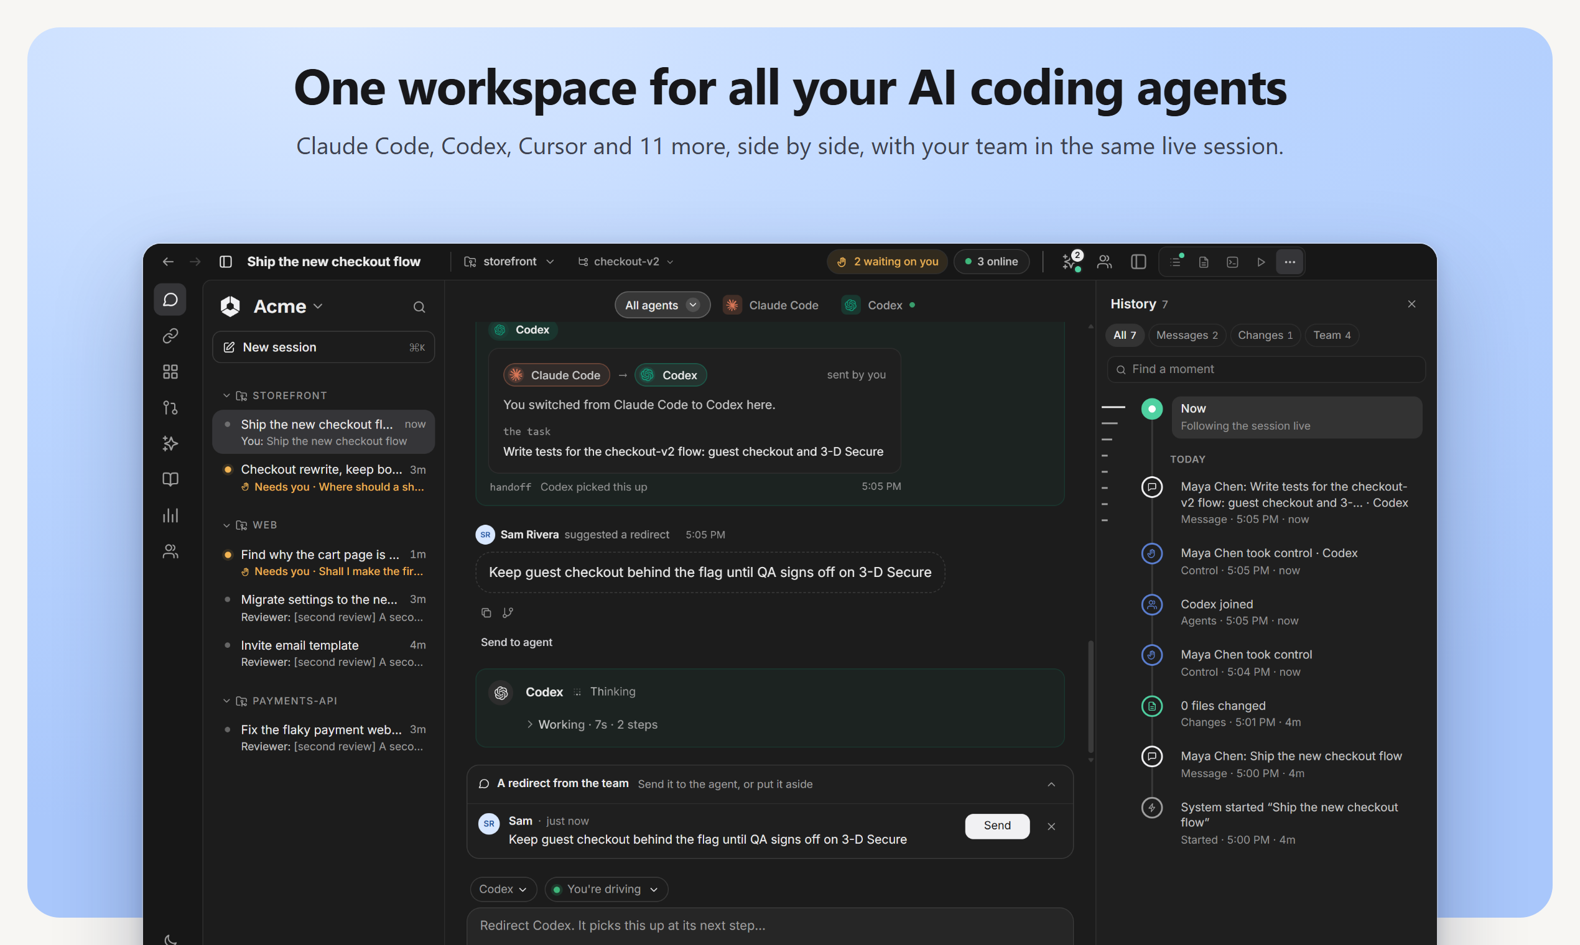Click the sparkles icon with badge 2
The height and width of the screenshot is (945, 1580).
tap(1072, 262)
